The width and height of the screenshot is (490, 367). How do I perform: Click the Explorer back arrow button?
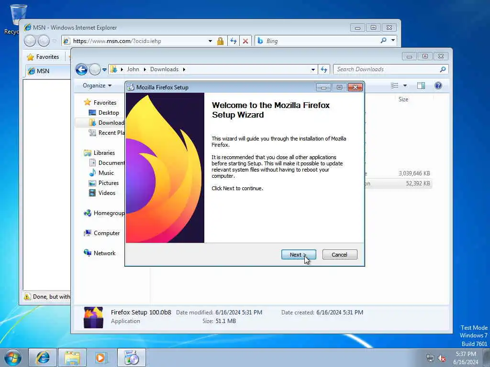click(81, 69)
